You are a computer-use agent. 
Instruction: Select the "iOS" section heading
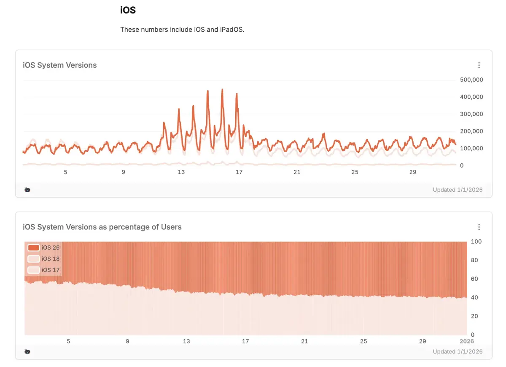coord(128,11)
